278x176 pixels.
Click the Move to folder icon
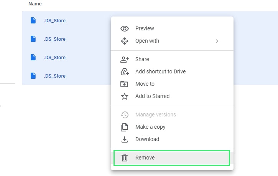[124, 84]
